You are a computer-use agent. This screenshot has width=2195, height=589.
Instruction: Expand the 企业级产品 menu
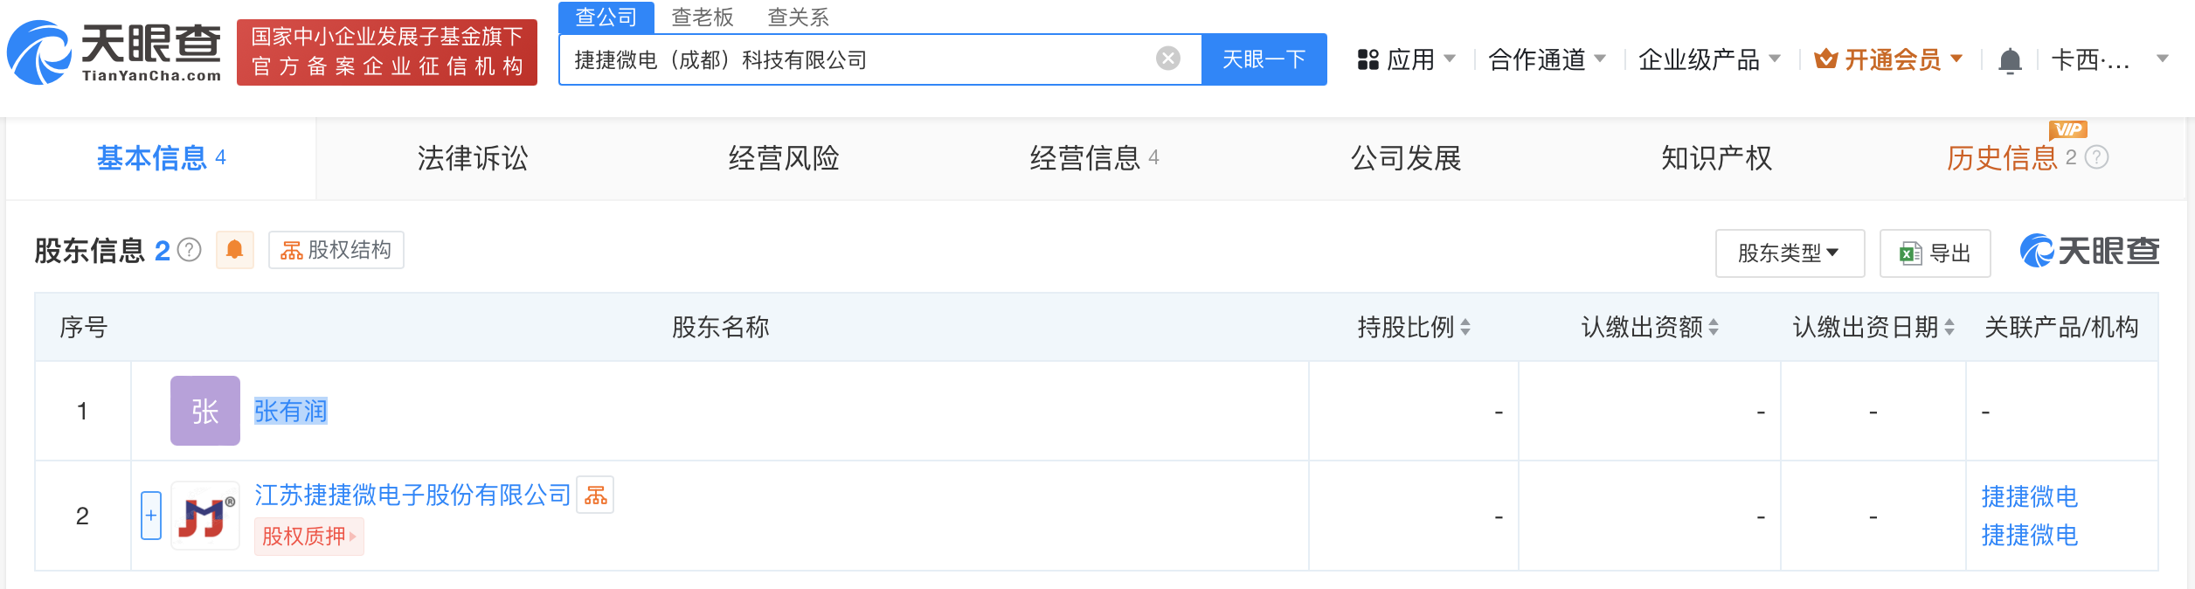coord(1708,59)
